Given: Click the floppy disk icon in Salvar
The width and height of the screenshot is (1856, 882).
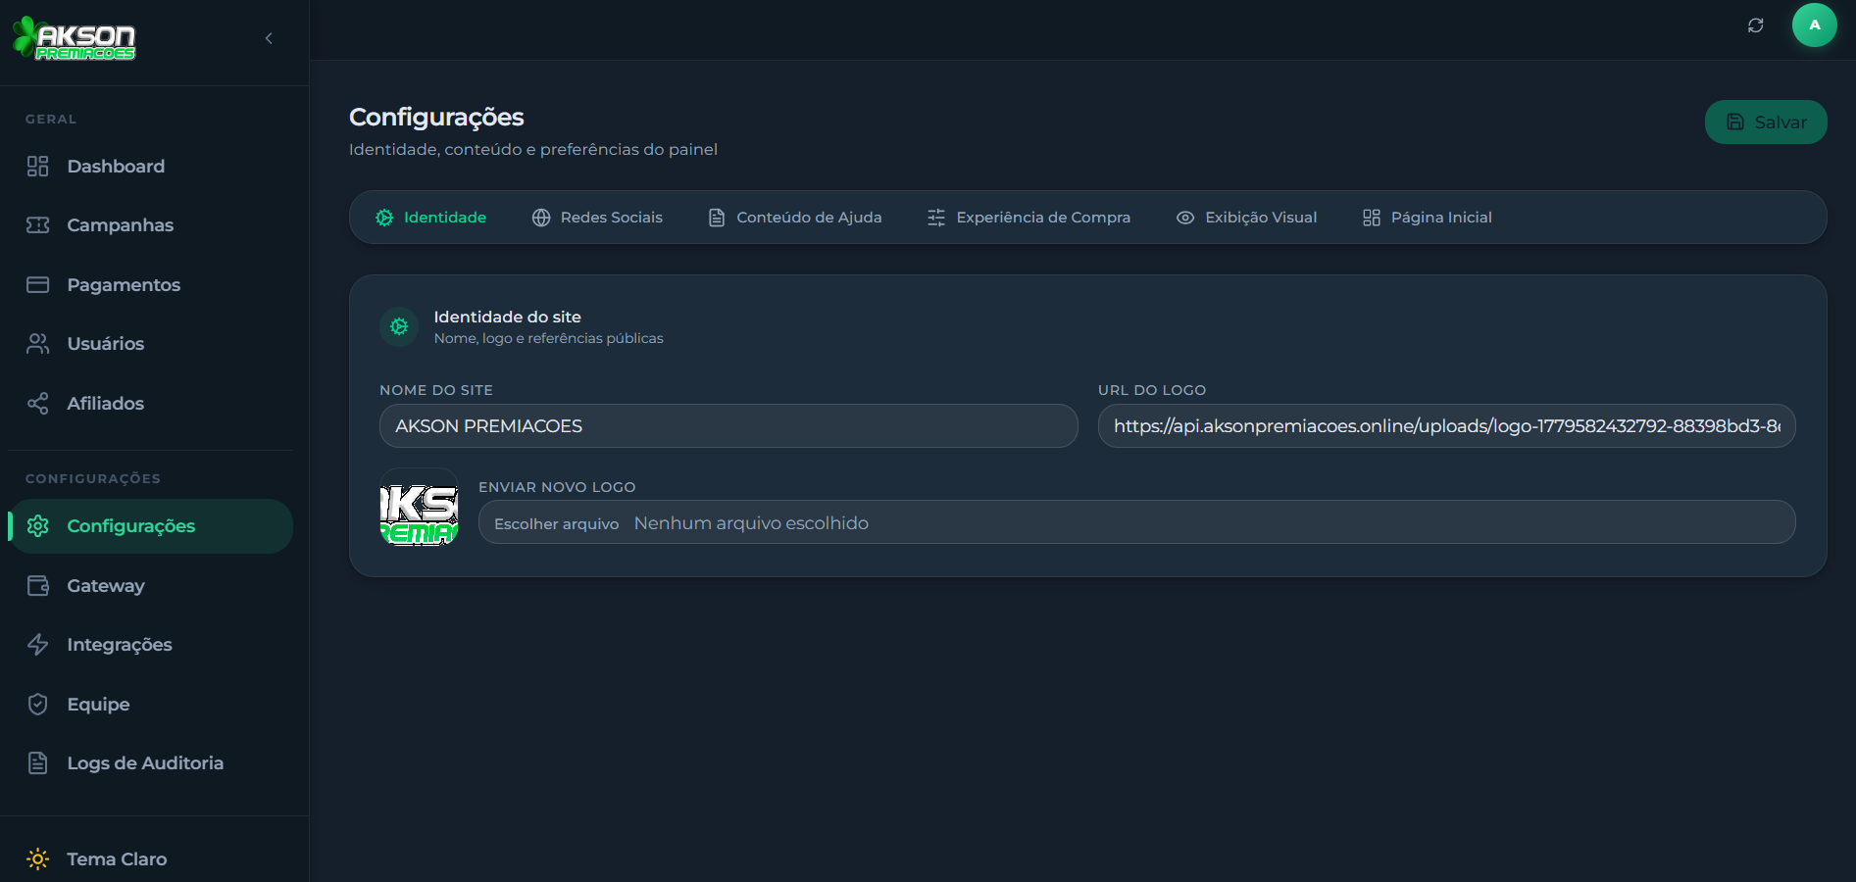Looking at the screenshot, I should tap(1735, 122).
